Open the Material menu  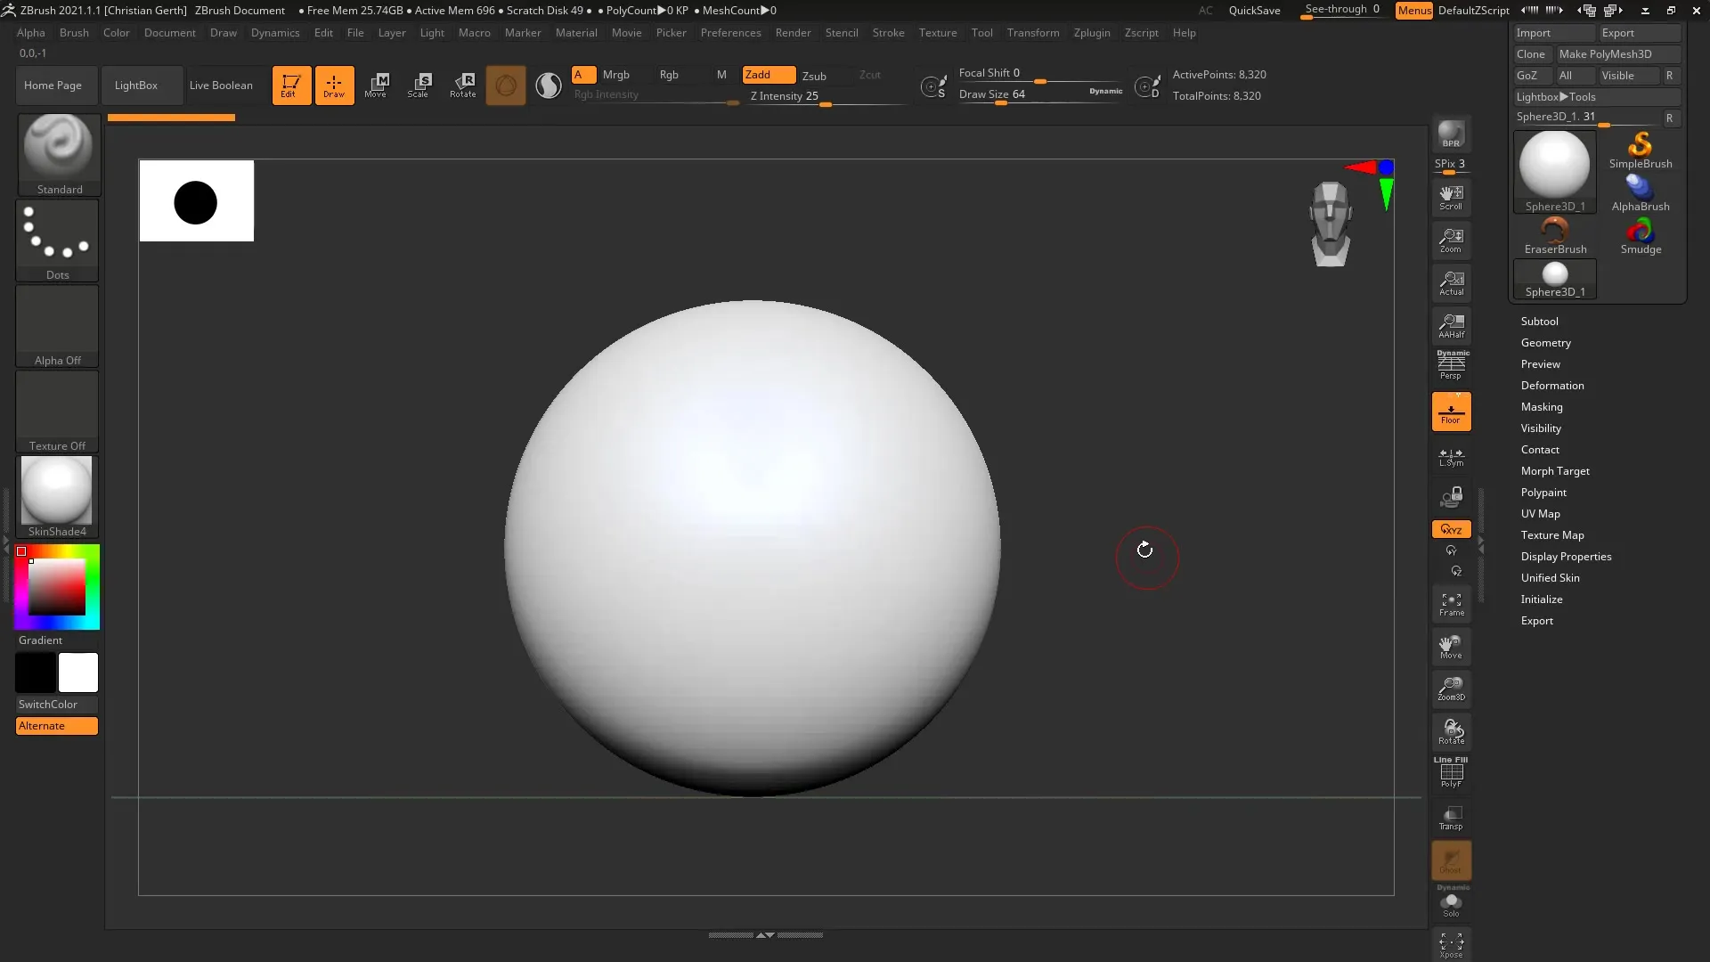coord(576,33)
